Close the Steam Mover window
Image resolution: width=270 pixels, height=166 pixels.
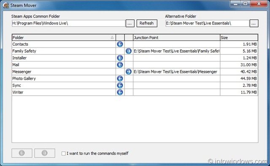[259, 4]
